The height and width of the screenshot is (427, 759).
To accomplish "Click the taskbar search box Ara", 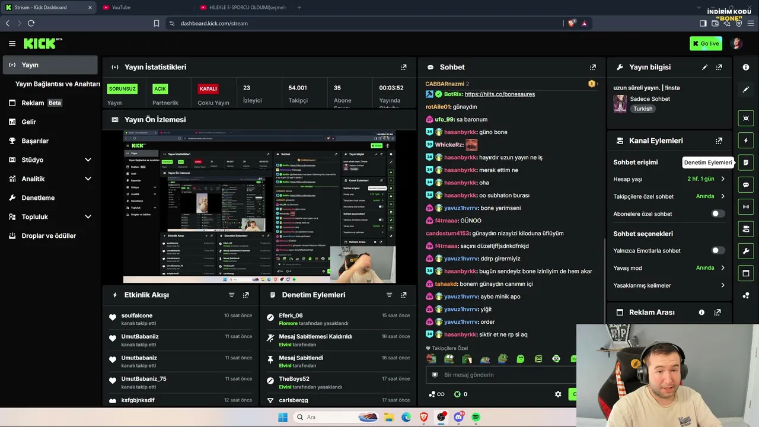I will point(335,417).
